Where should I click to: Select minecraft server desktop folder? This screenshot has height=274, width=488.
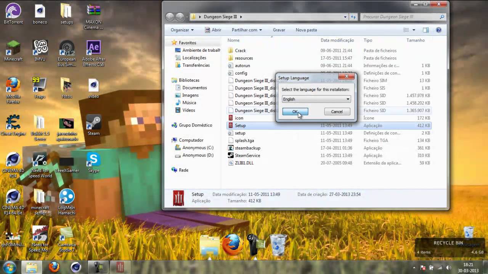(40, 202)
